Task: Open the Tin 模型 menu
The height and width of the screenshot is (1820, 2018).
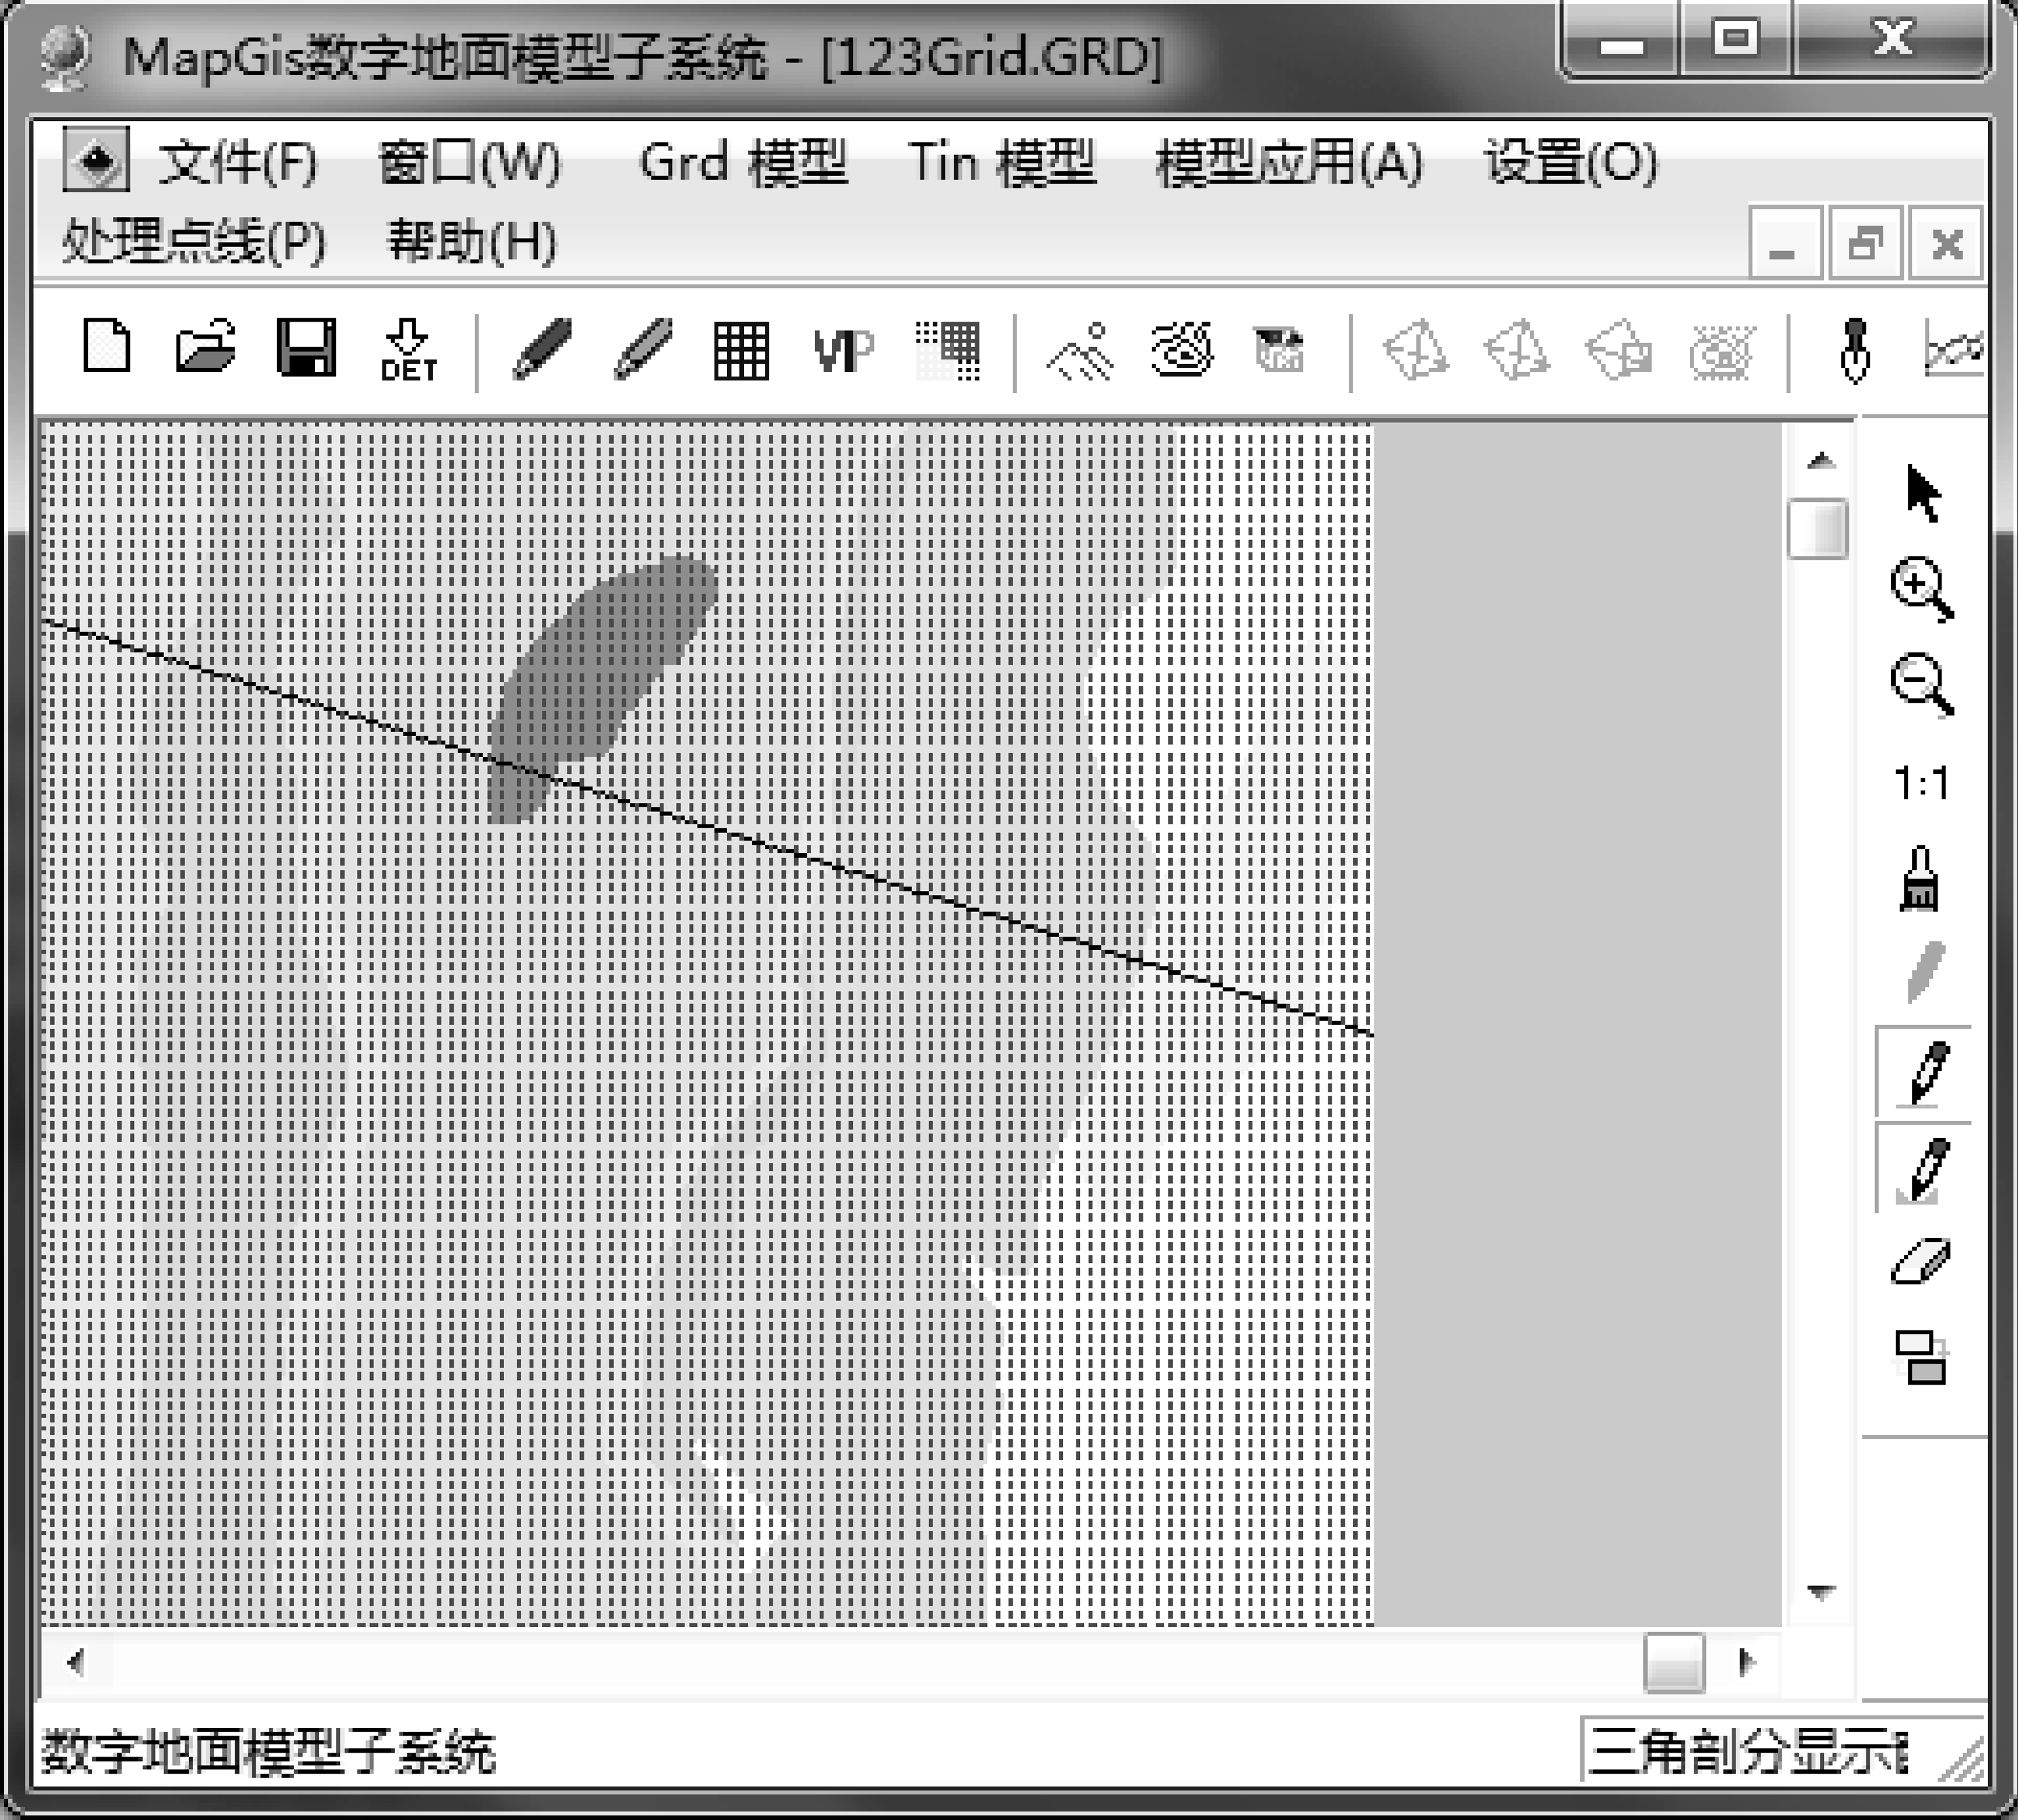Action: pos(1003,162)
